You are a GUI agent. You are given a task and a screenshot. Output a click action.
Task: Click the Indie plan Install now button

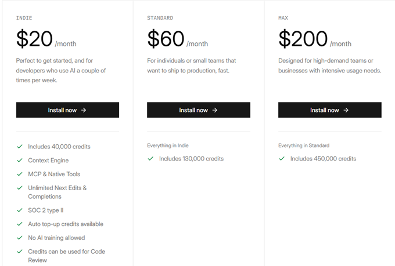(x=67, y=110)
